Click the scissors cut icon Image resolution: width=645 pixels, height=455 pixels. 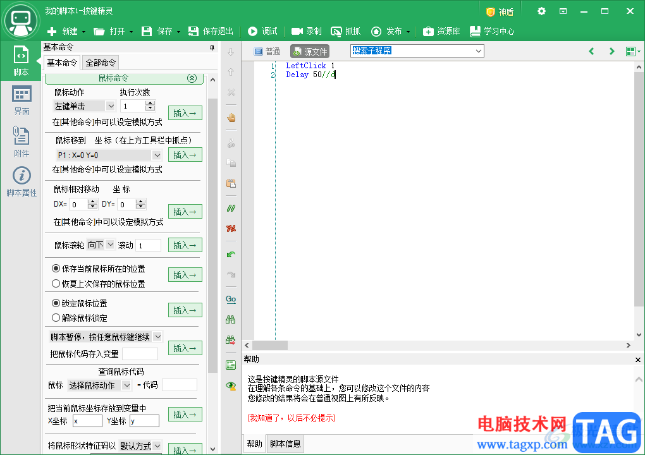tap(231, 143)
